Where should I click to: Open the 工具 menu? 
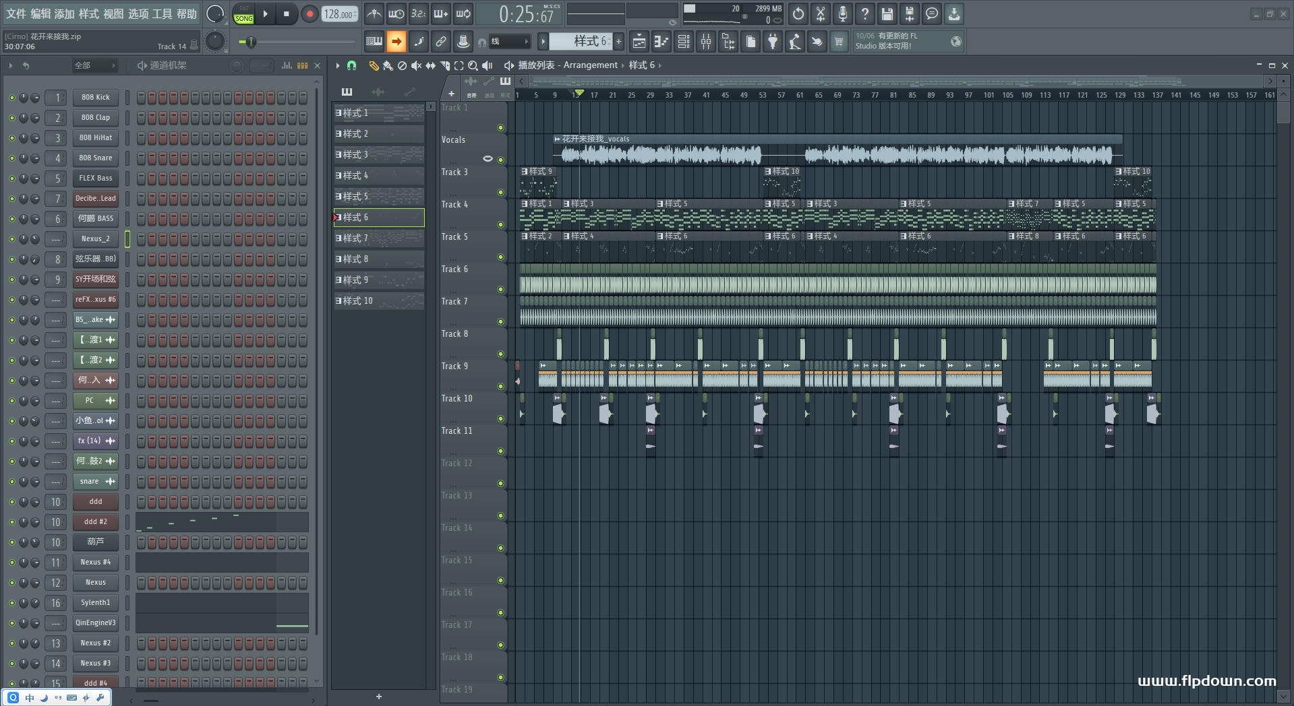click(162, 13)
